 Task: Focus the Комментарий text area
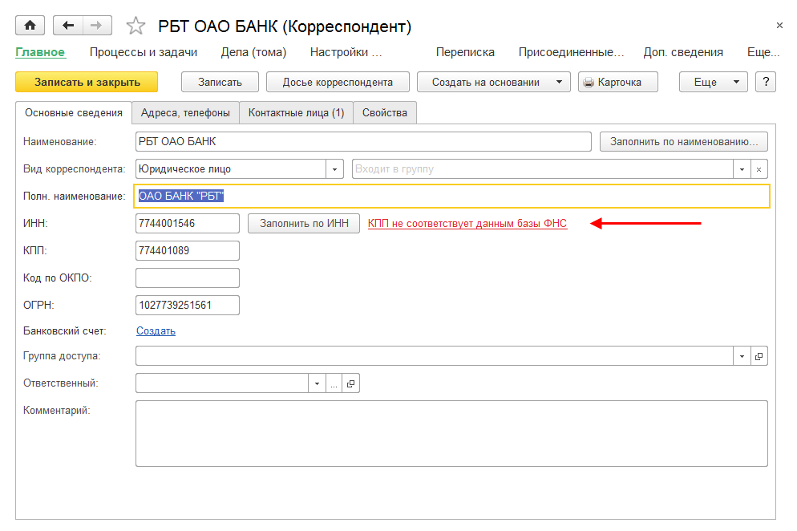(x=452, y=433)
